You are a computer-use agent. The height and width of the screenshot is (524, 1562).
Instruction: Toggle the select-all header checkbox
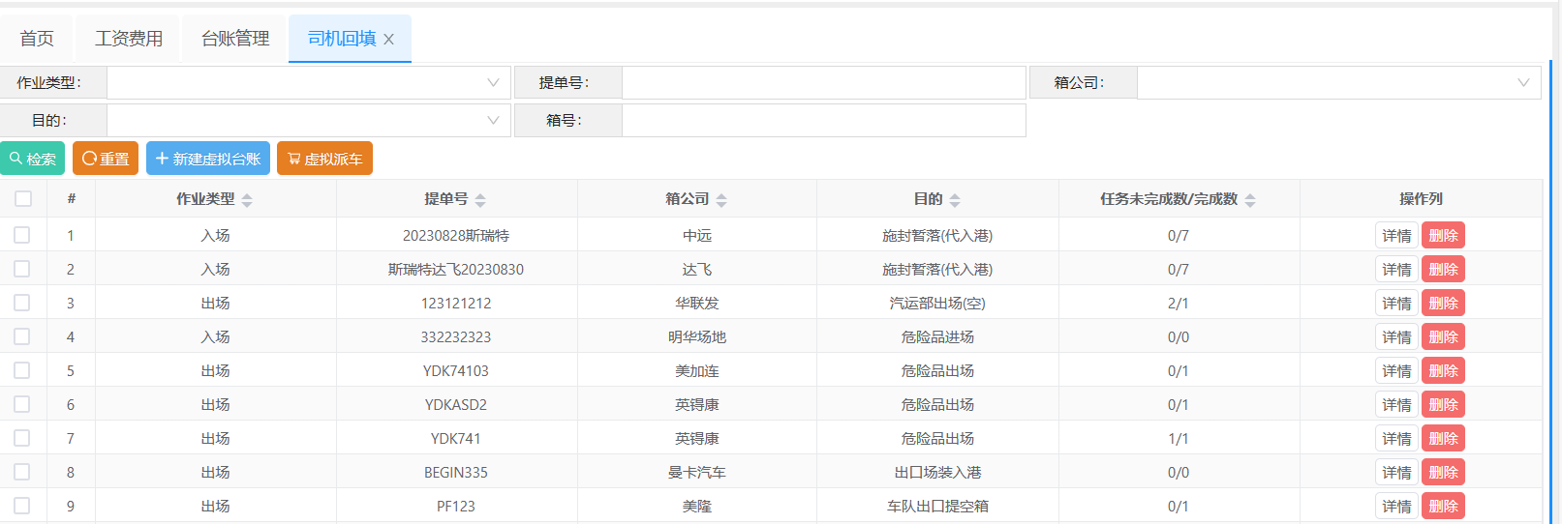point(23,198)
